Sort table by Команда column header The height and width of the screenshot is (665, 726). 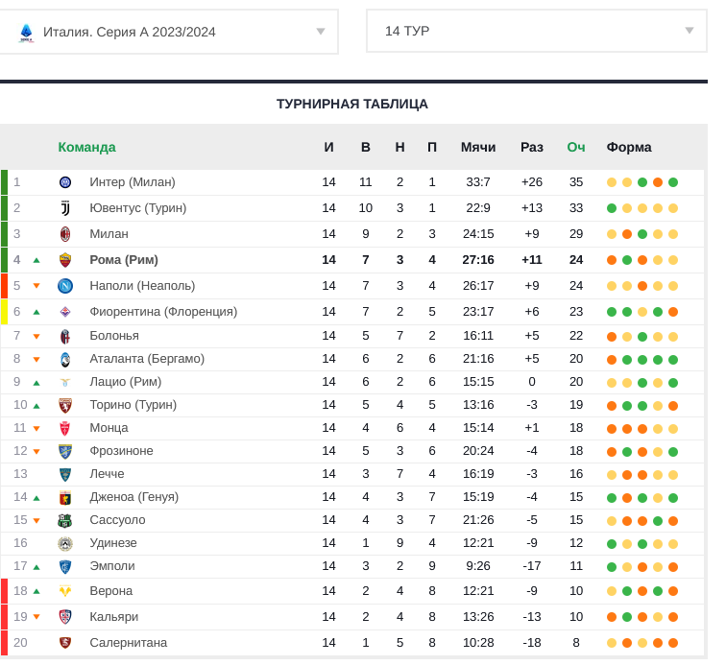[86, 147]
